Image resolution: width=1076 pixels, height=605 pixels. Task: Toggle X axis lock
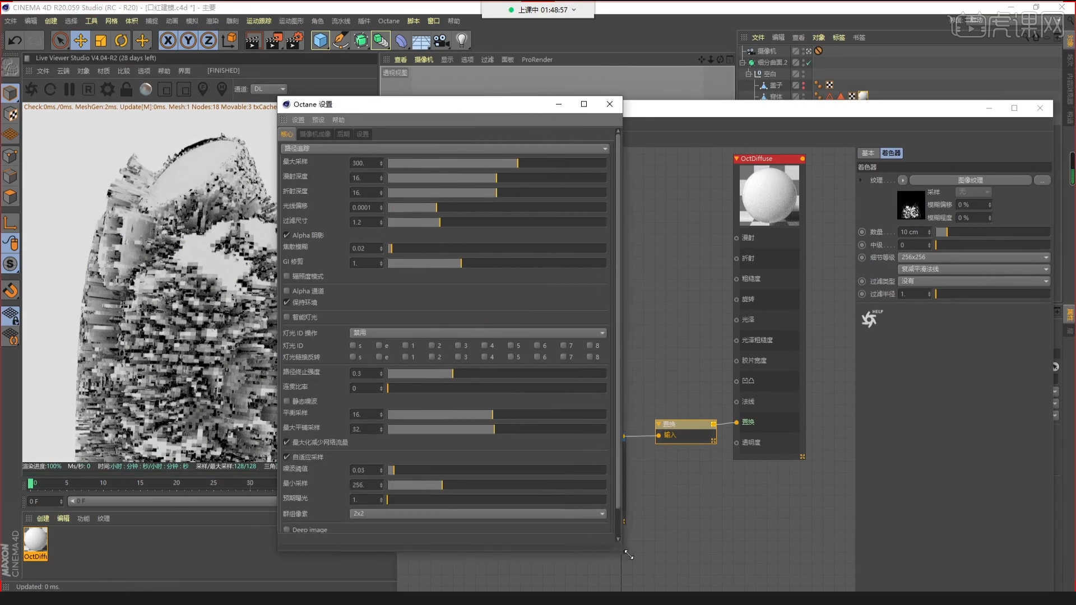[x=168, y=40]
